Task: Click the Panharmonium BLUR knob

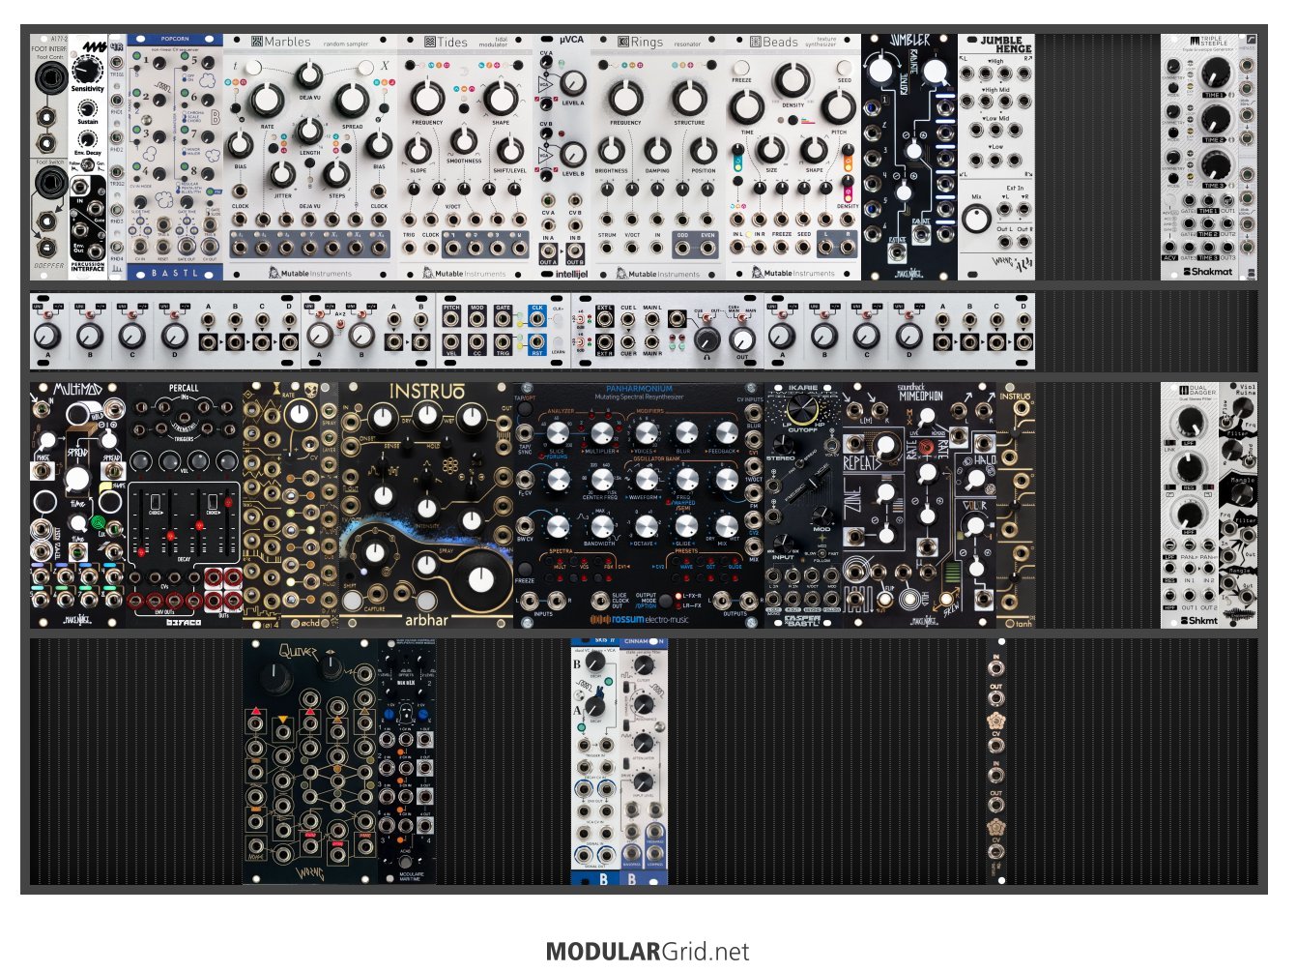Action: click(x=685, y=434)
